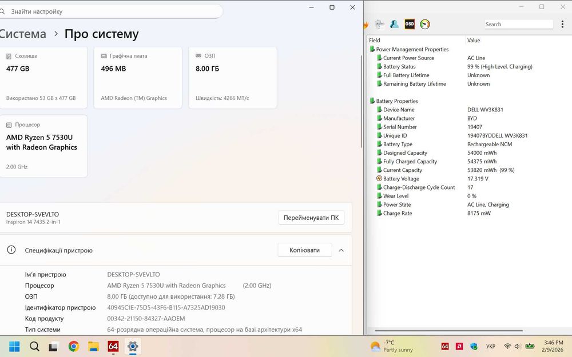This screenshot has height=357, width=572.
Task: Click the Settings page vertical scrollbar
Action: pos(361,101)
